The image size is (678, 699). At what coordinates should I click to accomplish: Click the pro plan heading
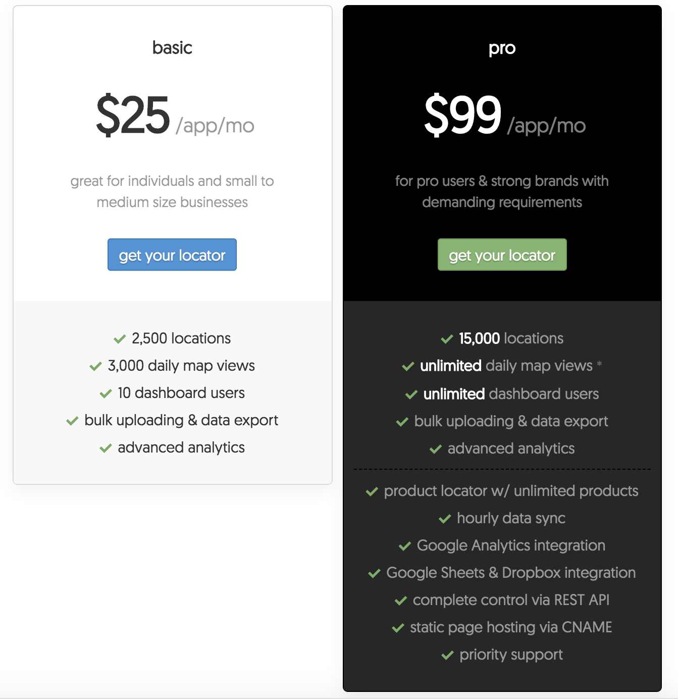point(502,48)
